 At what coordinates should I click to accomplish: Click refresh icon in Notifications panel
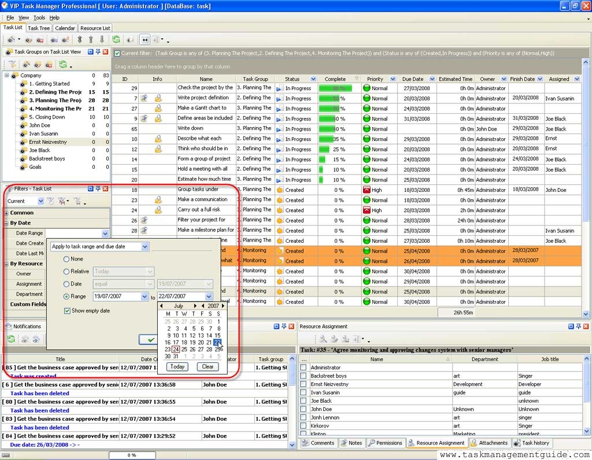pos(11,339)
